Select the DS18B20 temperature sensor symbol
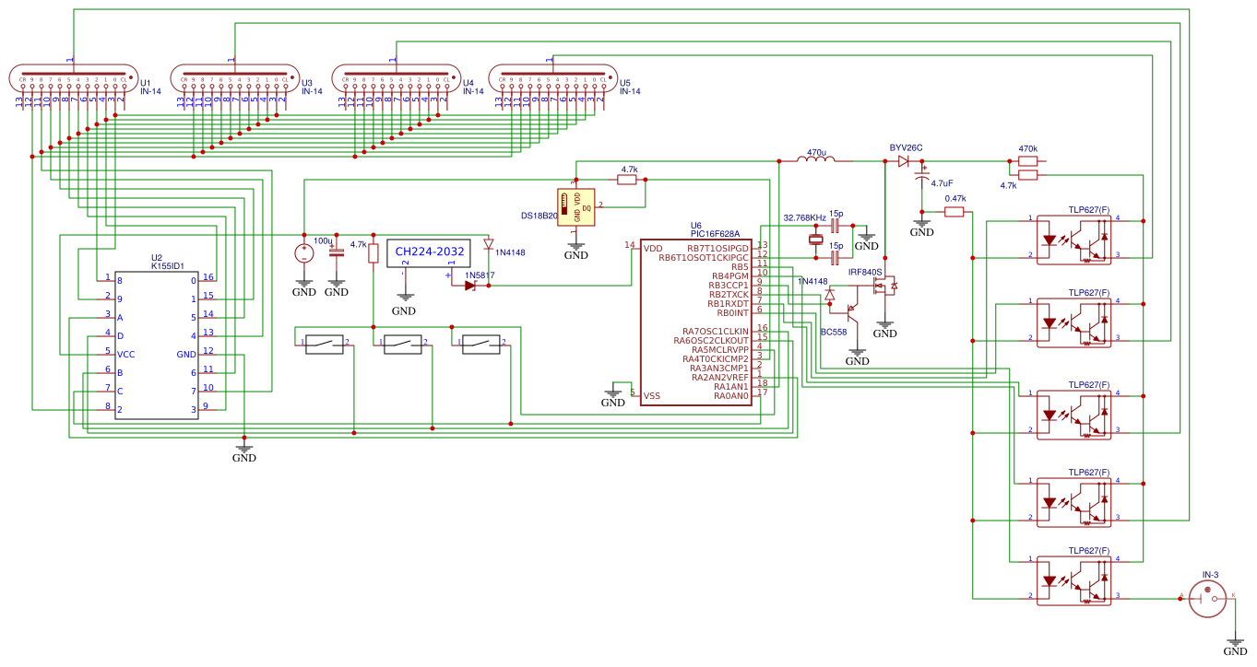Viewport: 1257px width, 667px height. pyautogui.click(x=576, y=206)
